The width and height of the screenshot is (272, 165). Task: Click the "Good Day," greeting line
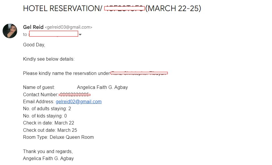point(34,45)
